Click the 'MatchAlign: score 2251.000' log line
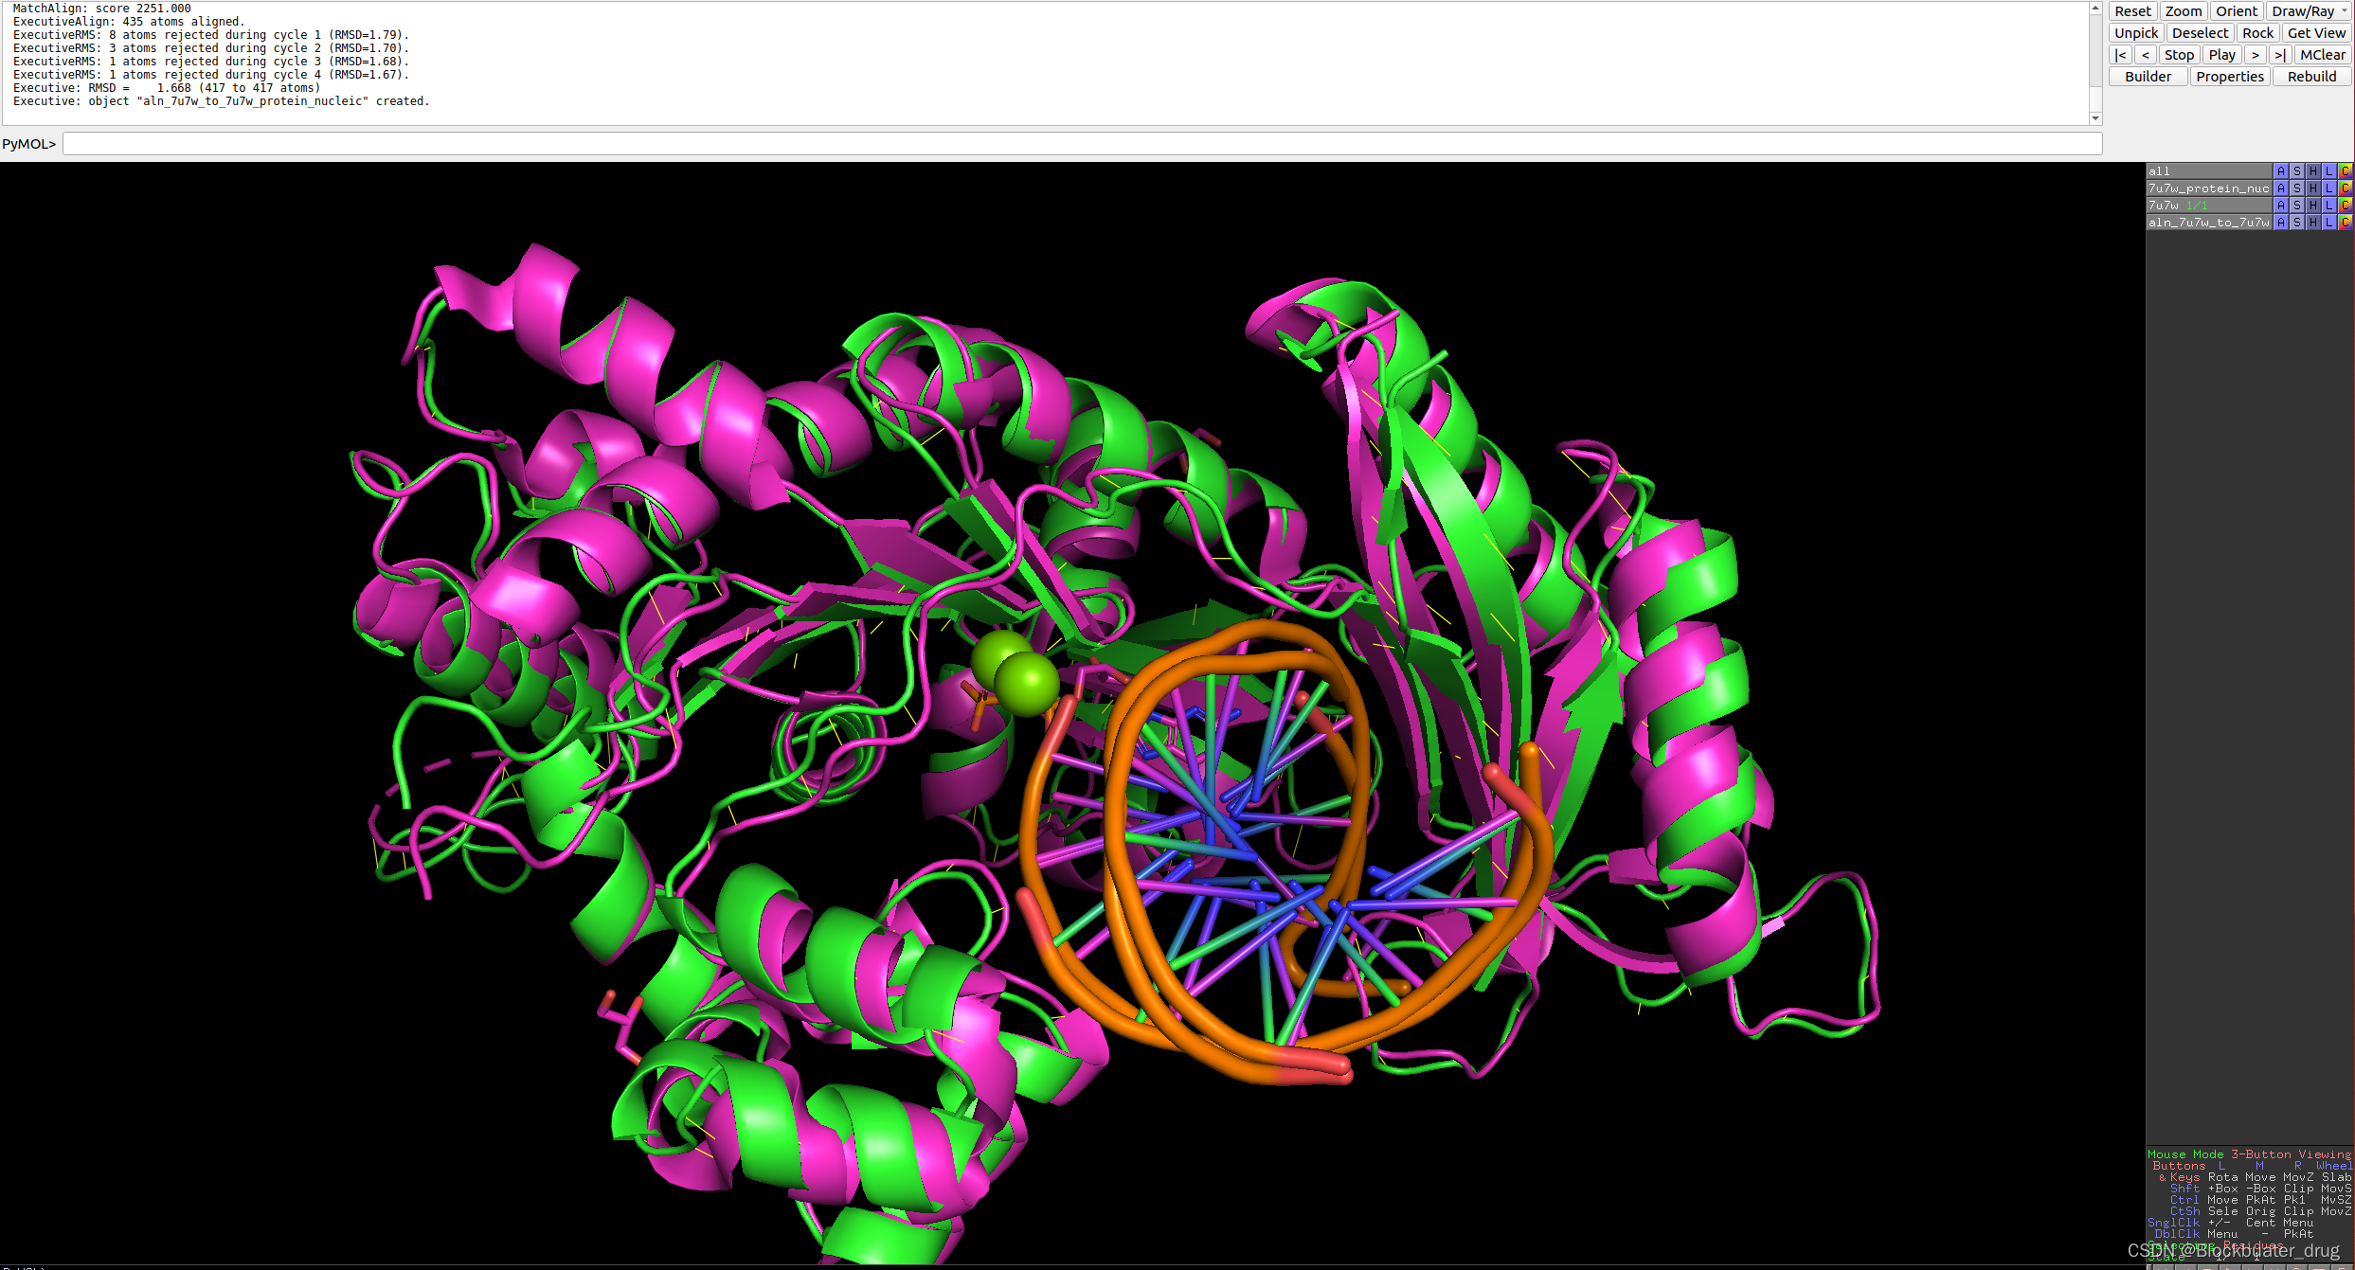 coord(102,9)
